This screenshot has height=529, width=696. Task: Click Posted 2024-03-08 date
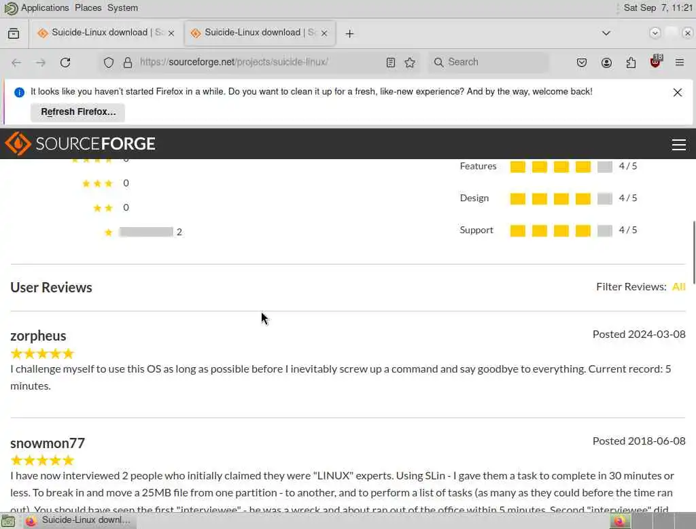[x=639, y=334]
